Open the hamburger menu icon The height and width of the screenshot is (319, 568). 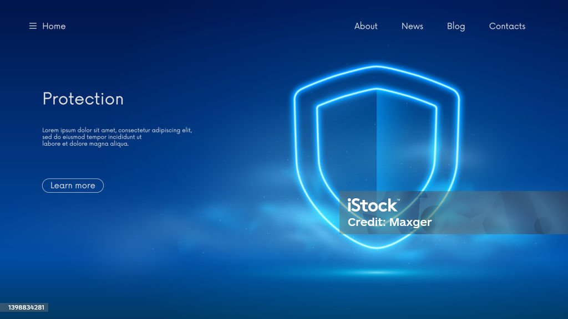pos(33,26)
